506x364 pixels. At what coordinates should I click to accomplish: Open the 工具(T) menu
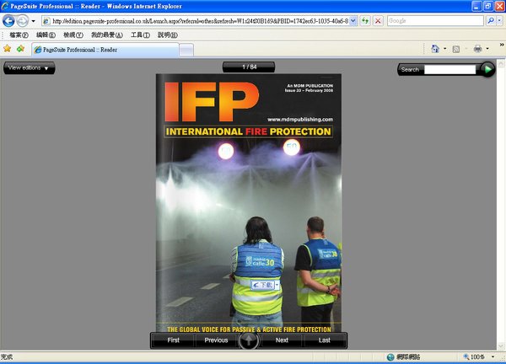[140, 35]
